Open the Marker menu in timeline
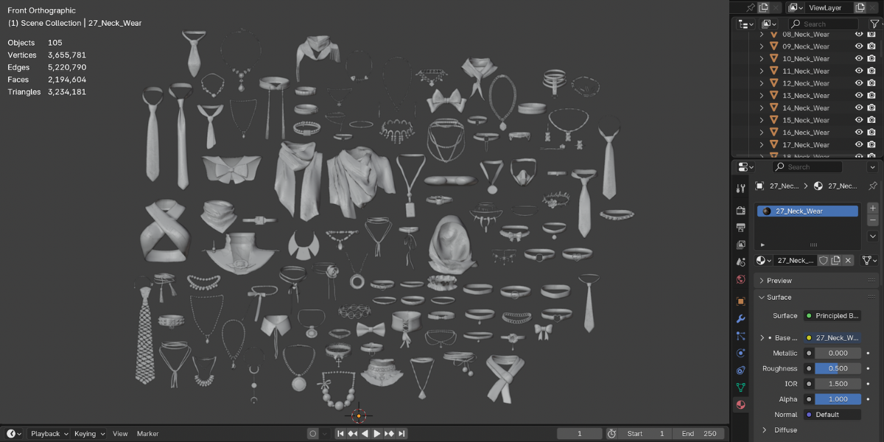The height and width of the screenshot is (442, 884). [147, 434]
